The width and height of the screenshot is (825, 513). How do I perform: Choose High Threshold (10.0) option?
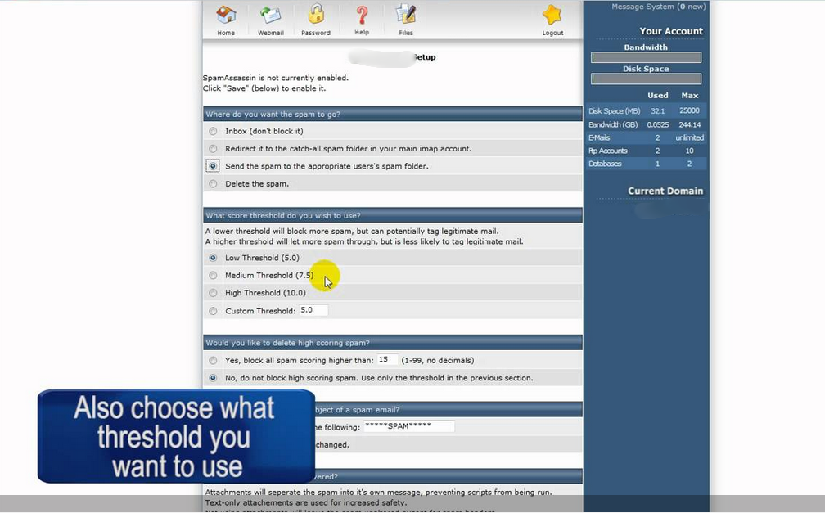pos(214,293)
